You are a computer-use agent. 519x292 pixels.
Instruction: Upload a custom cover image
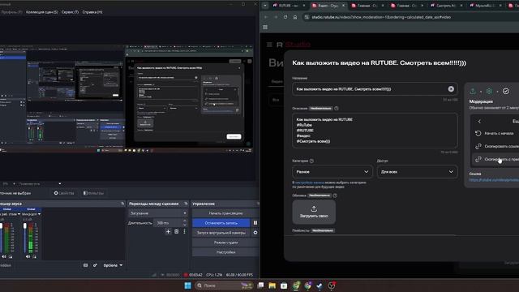click(x=314, y=212)
